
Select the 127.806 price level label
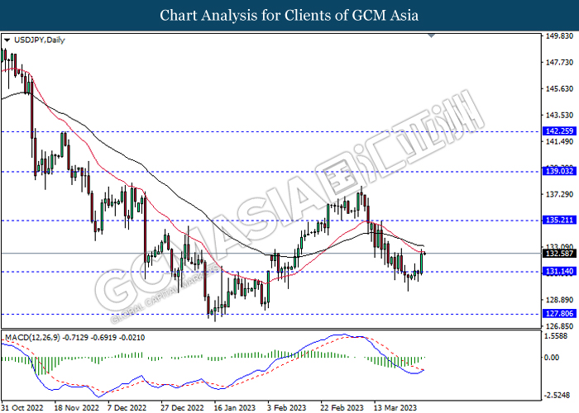tap(559, 313)
